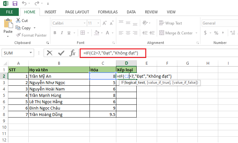This screenshot has width=238, height=143.
Task: Expand the Merge & Center dropdown arrow
Action: tap(196, 33)
